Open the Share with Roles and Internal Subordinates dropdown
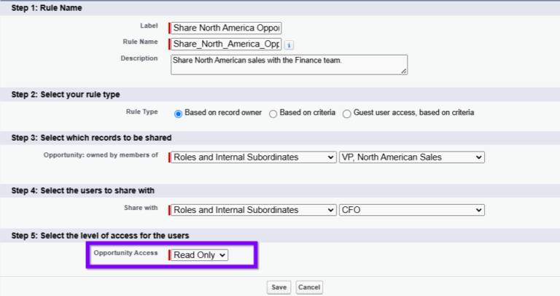560x296 pixels. pos(254,210)
